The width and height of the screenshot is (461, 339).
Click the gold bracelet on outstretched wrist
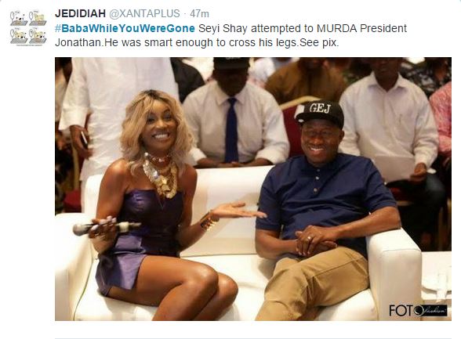click(x=209, y=222)
